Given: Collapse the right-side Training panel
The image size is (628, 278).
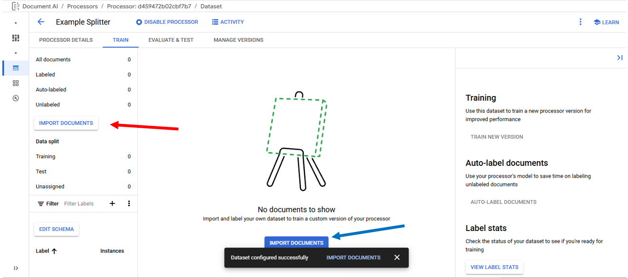Looking at the screenshot, I should coord(619,58).
